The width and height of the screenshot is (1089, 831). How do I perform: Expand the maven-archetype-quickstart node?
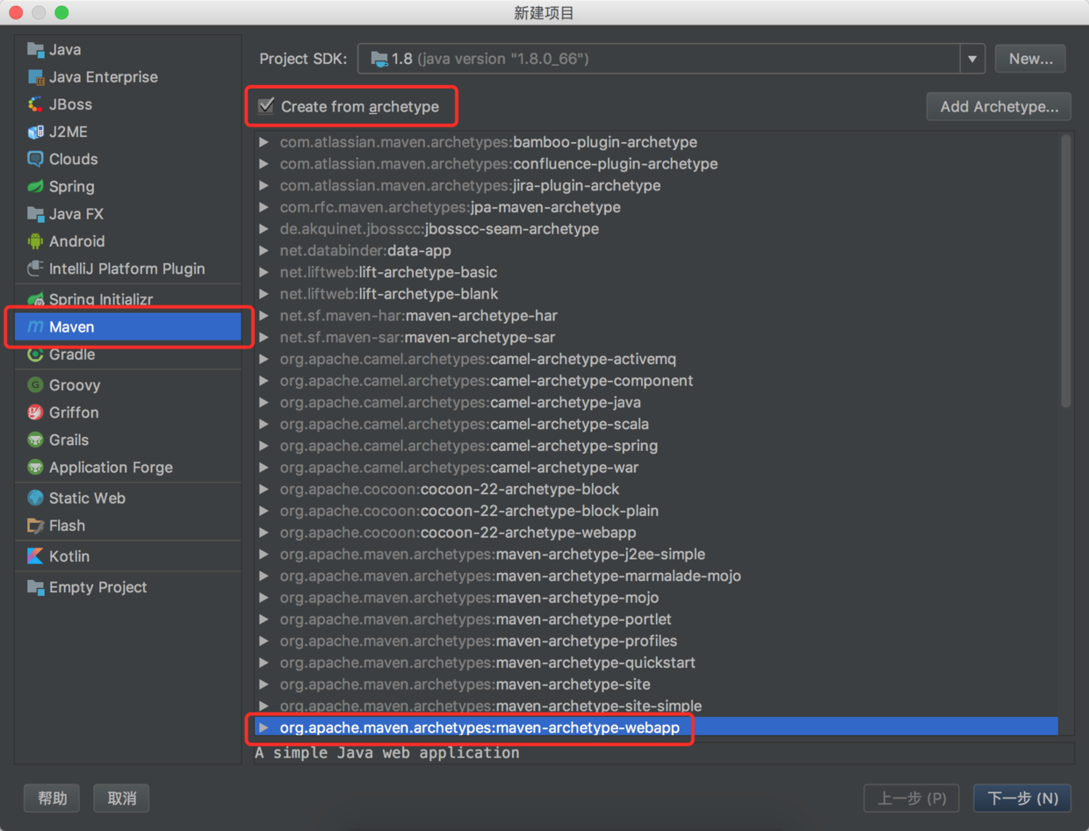[263, 663]
